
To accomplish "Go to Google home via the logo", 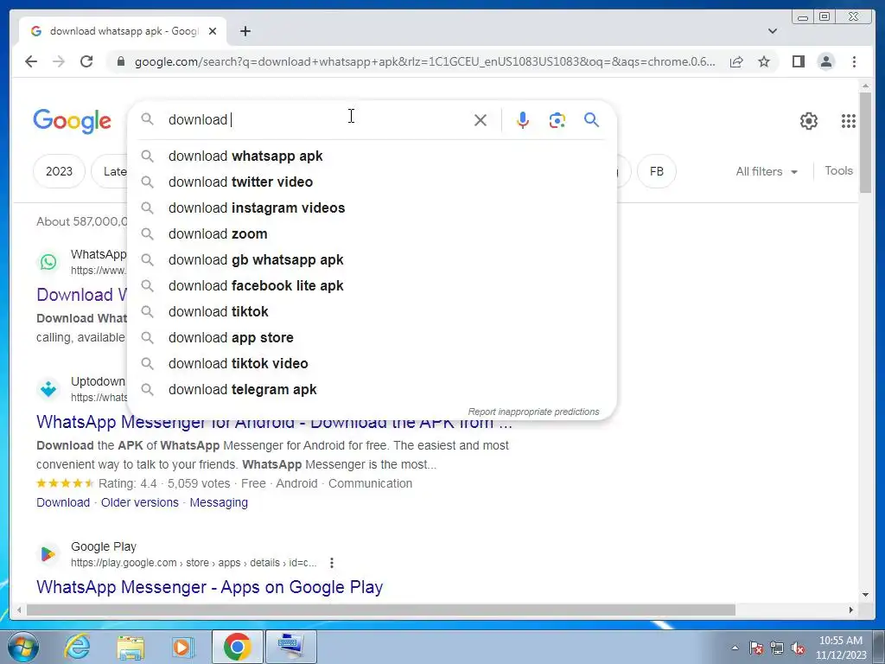I will [73, 121].
